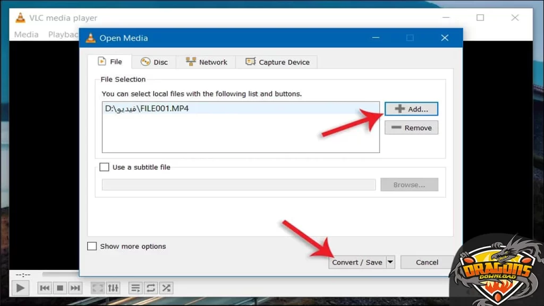Screen dimensions: 544x306
Task: Select the Capture Device tab
Action: pos(277,62)
